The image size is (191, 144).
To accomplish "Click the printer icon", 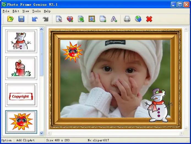I will (x=127, y=19).
